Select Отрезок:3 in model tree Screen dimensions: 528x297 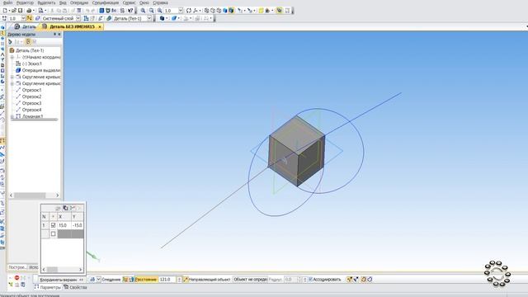tap(31, 103)
